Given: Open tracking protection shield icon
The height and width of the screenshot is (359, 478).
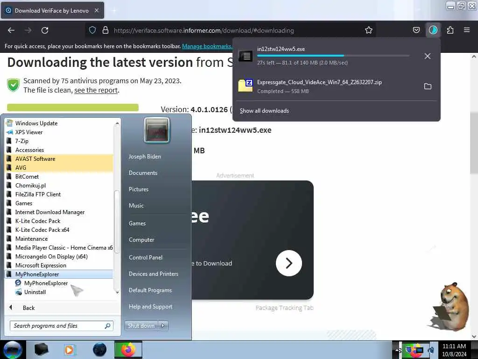Looking at the screenshot, I should pyautogui.click(x=92, y=30).
